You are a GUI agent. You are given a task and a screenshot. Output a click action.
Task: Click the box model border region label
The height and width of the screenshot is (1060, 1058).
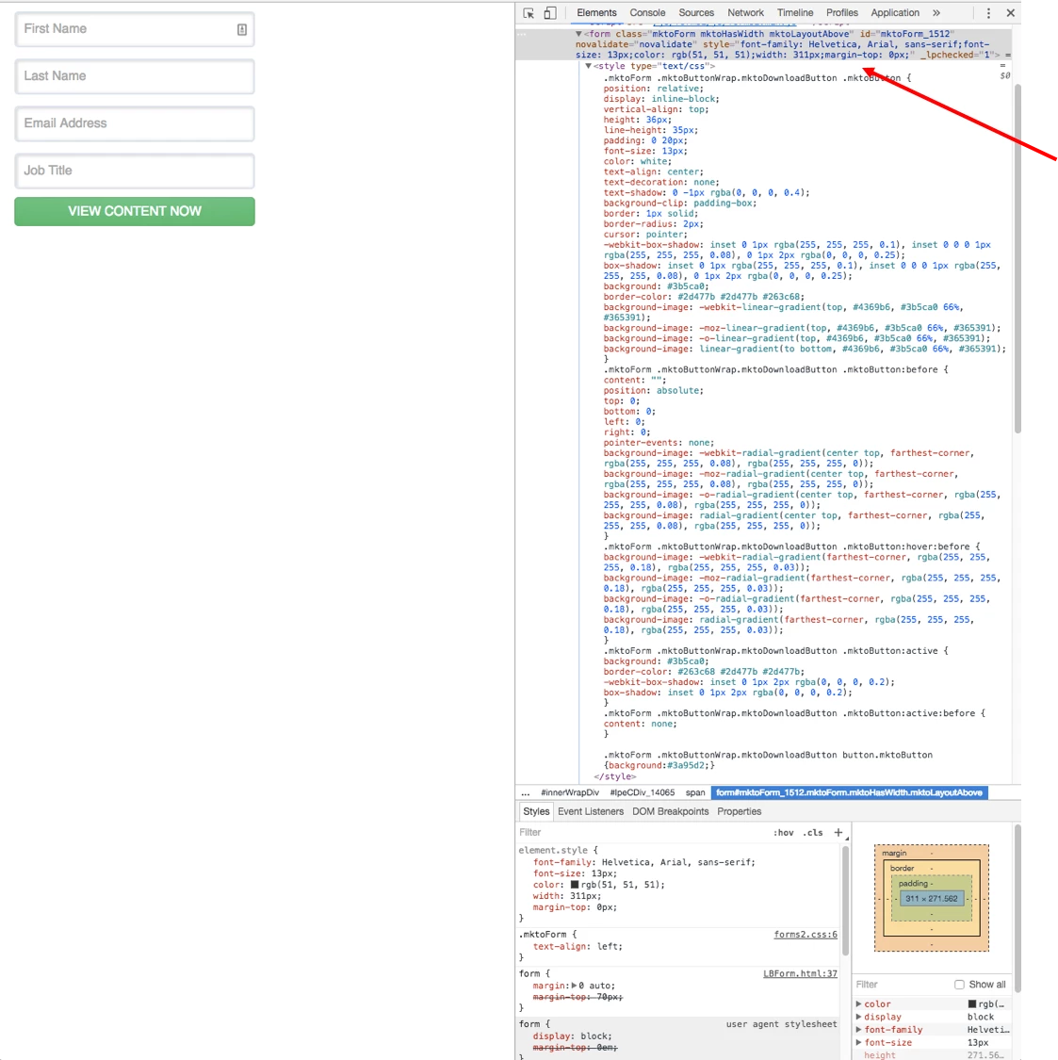pyautogui.click(x=902, y=868)
